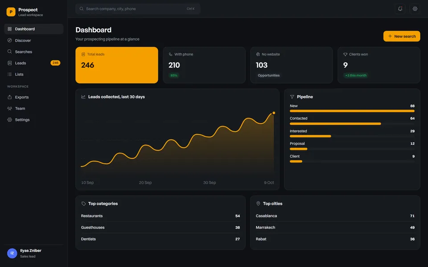Click the 20 Sep axis label
The width and height of the screenshot is (428, 267).
point(145,182)
